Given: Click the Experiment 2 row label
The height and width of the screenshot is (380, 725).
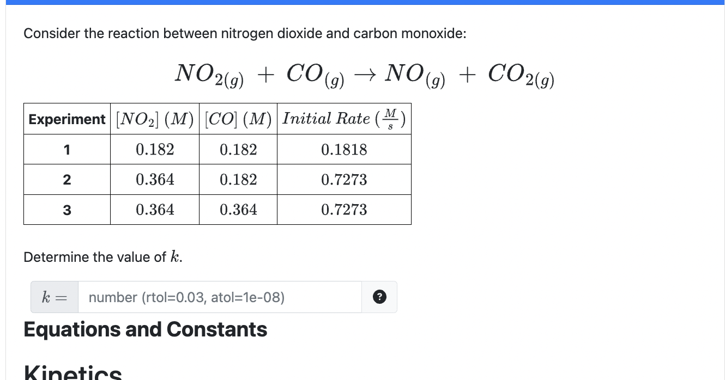Looking at the screenshot, I should [67, 179].
